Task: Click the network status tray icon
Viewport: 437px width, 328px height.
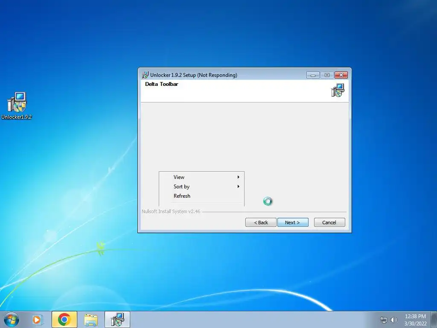Action: pos(384,320)
